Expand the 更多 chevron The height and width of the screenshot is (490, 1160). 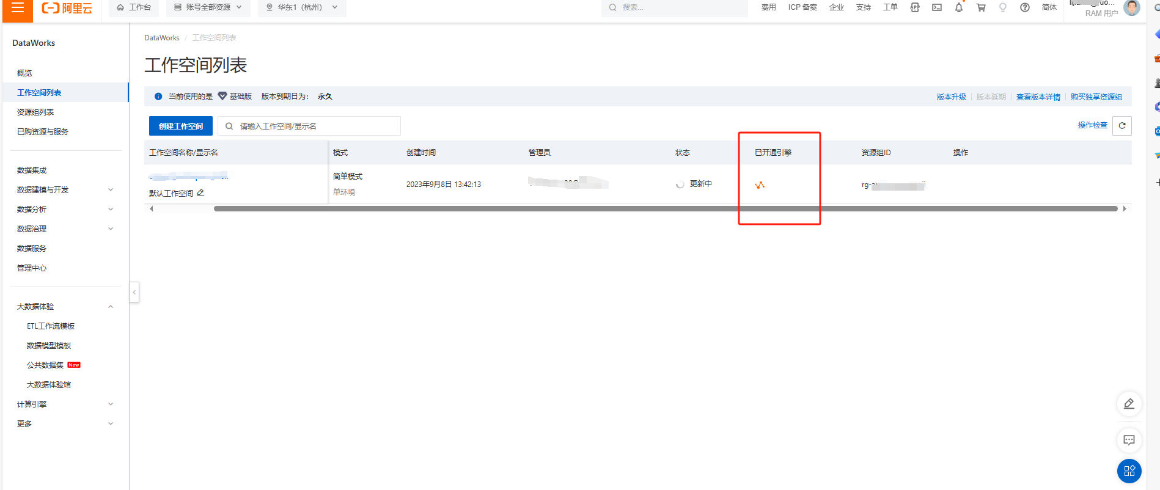pyautogui.click(x=111, y=424)
